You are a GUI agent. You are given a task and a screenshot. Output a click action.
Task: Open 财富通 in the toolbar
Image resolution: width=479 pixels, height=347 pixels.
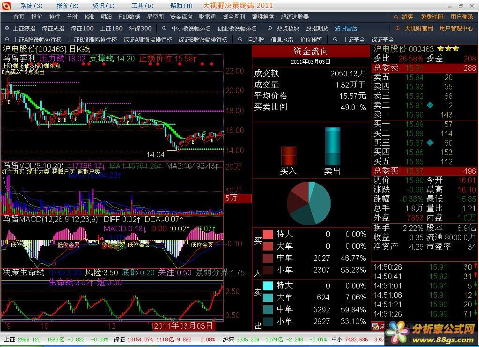point(207,17)
